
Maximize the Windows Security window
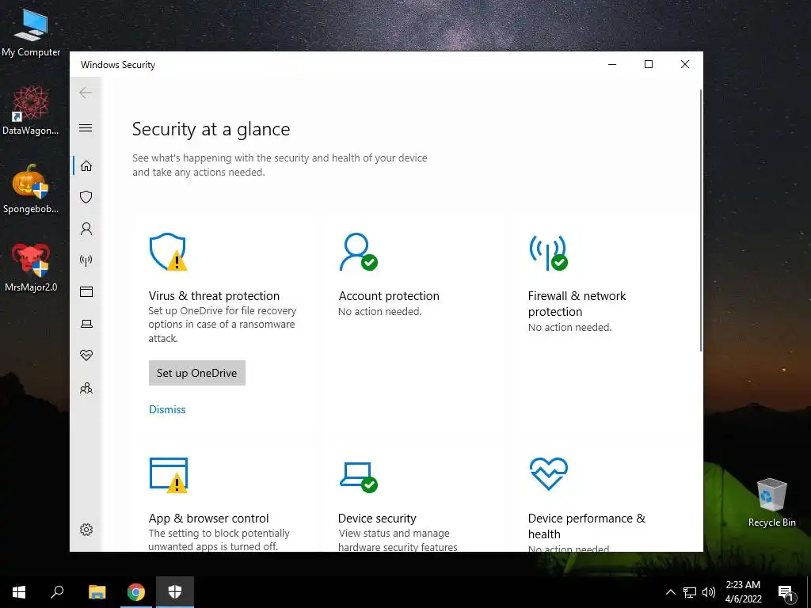[649, 64]
